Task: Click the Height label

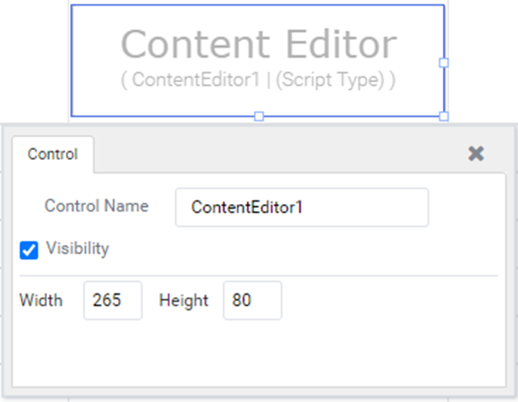Action: pos(184,301)
